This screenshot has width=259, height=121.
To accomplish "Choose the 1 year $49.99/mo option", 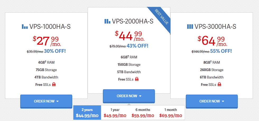I will [115, 113].
